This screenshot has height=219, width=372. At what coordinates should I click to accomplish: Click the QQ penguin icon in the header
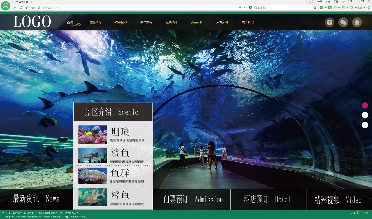tap(357, 22)
